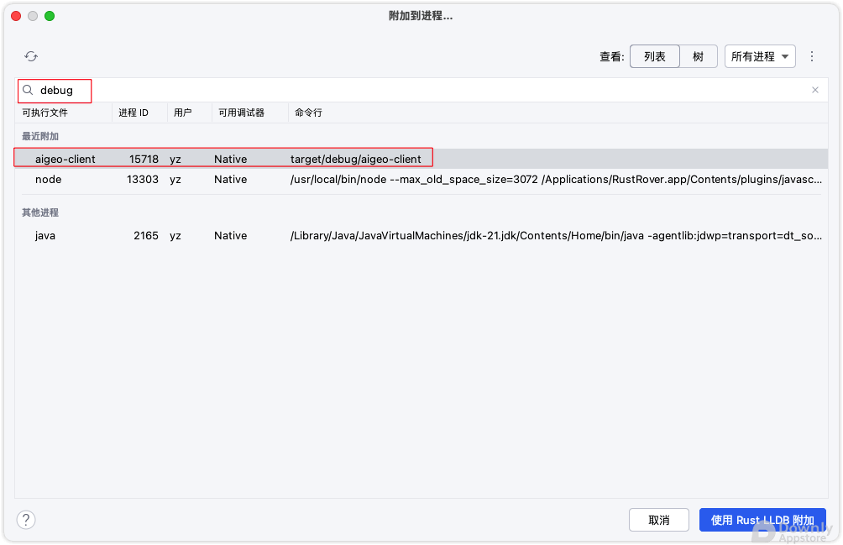Sort by 用户 column header
Image resolution: width=843 pixels, height=545 pixels.
point(182,113)
